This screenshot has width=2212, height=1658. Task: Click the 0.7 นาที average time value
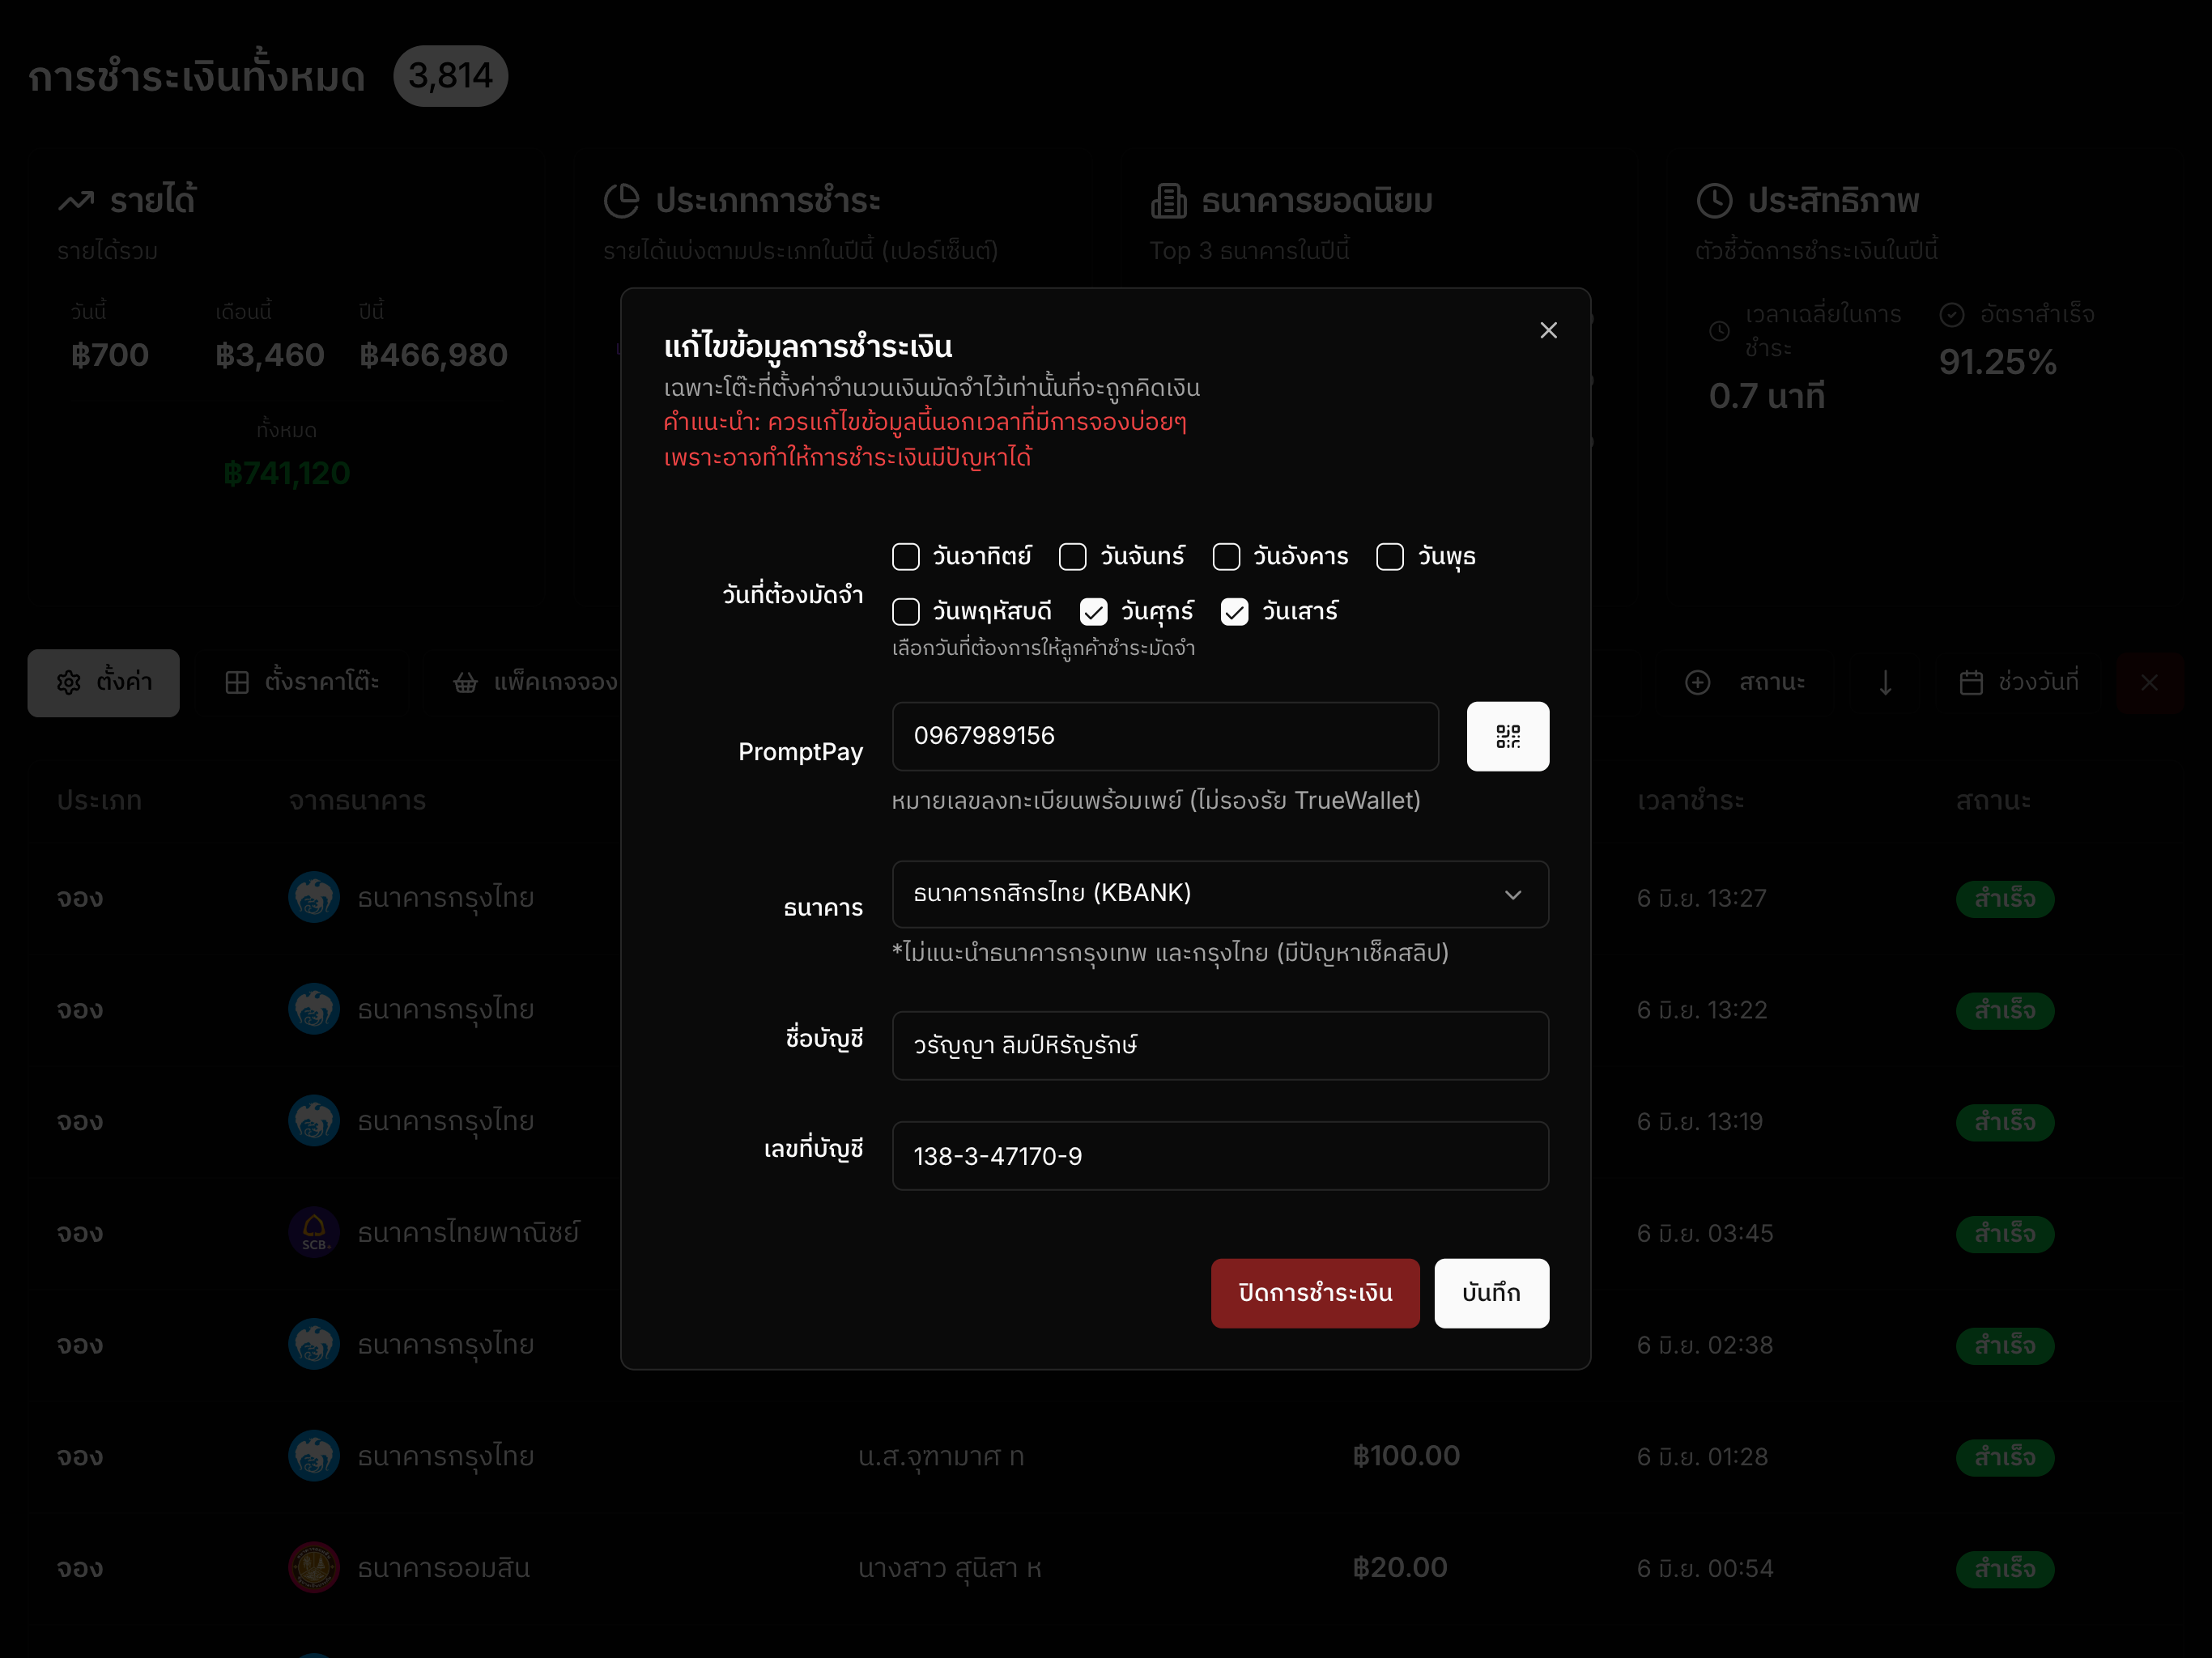(1766, 397)
